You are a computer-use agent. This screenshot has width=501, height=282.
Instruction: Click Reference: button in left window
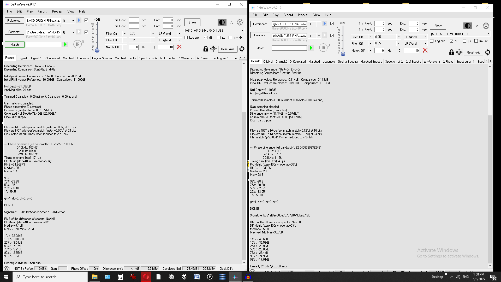pyautogui.click(x=14, y=21)
